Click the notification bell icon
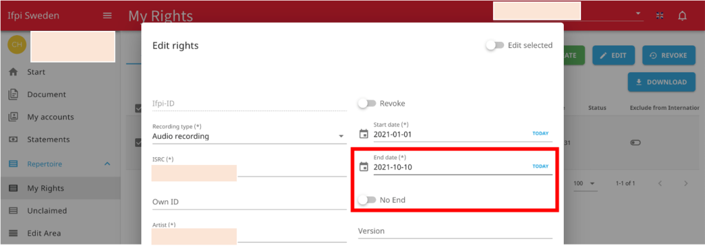 pyautogui.click(x=682, y=16)
